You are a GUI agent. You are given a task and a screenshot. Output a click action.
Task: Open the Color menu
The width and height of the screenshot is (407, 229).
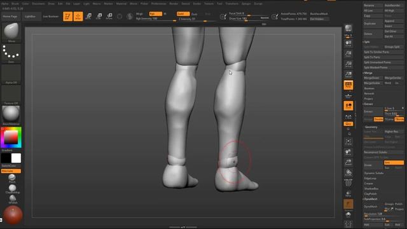25,4
